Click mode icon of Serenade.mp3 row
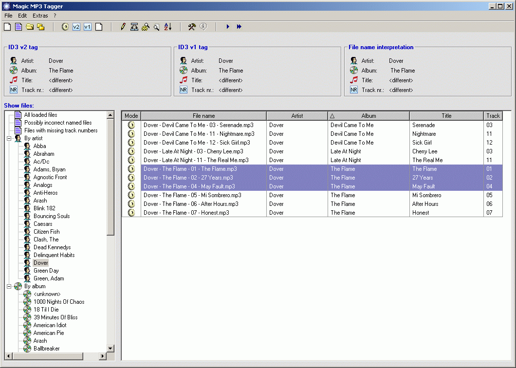The width and height of the screenshot is (516, 368). coord(131,125)
